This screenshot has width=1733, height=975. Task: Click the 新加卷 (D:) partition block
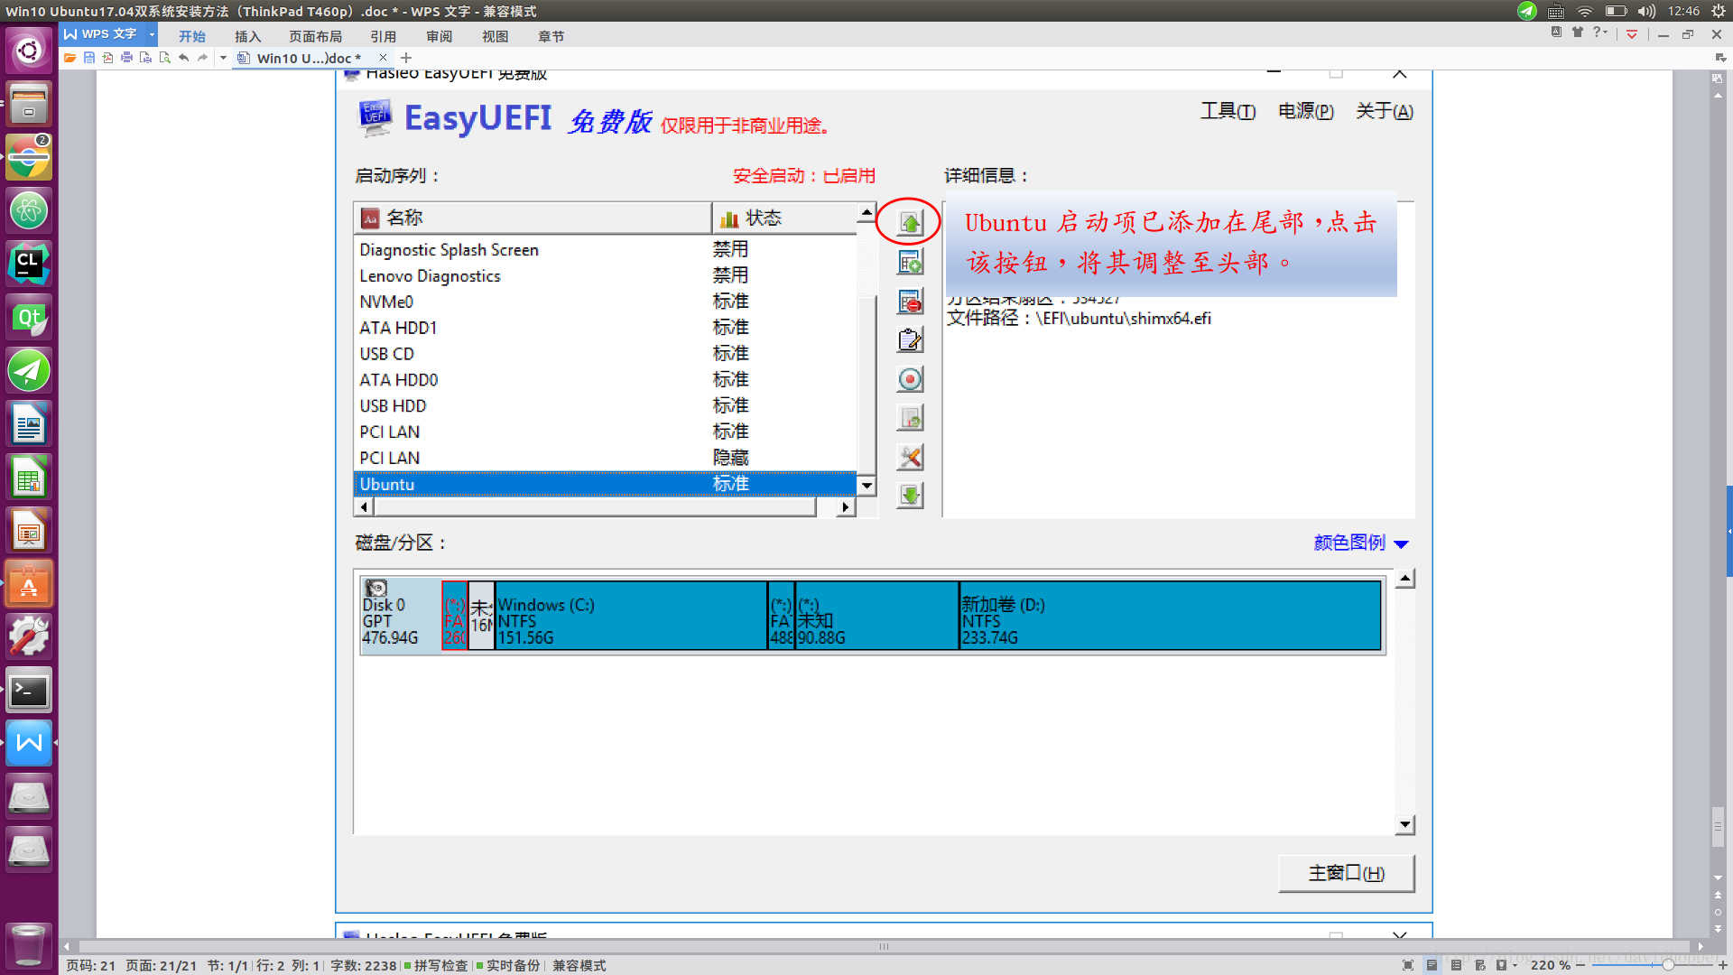pos(1170,616)
